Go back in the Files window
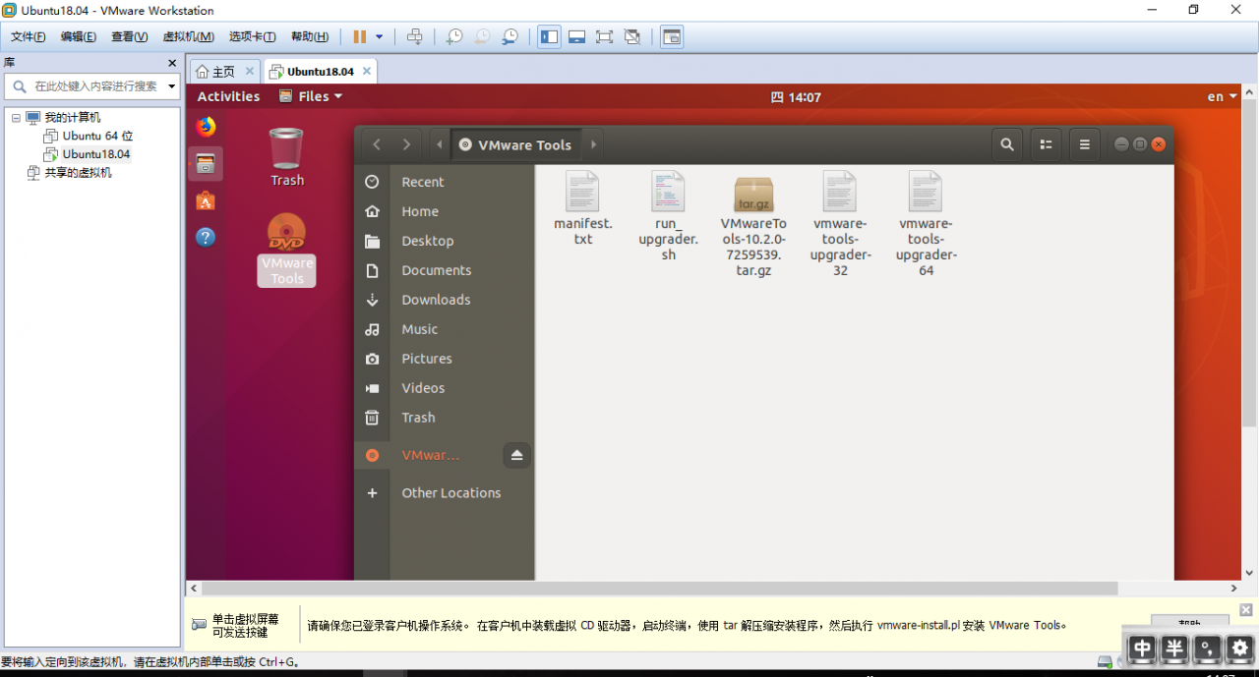The image size is (1259, 677). coord(377,144)
